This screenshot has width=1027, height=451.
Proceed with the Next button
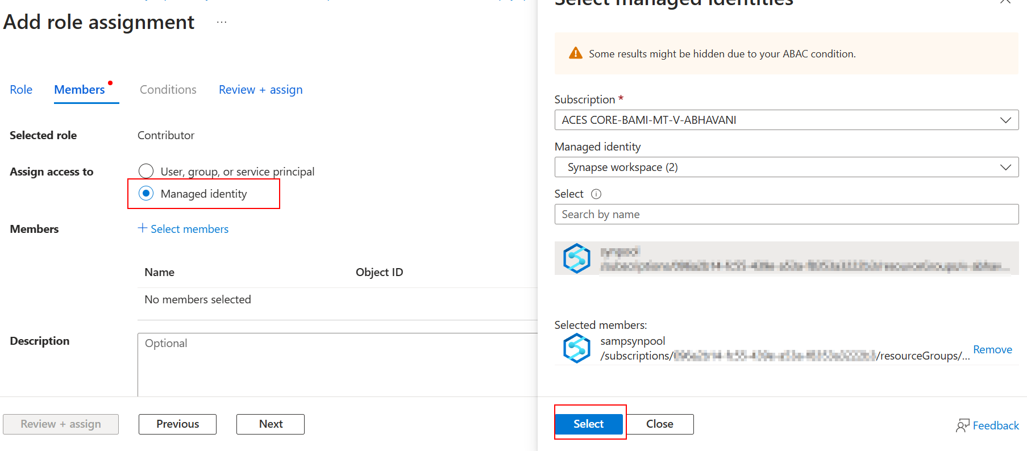[271, 424]
